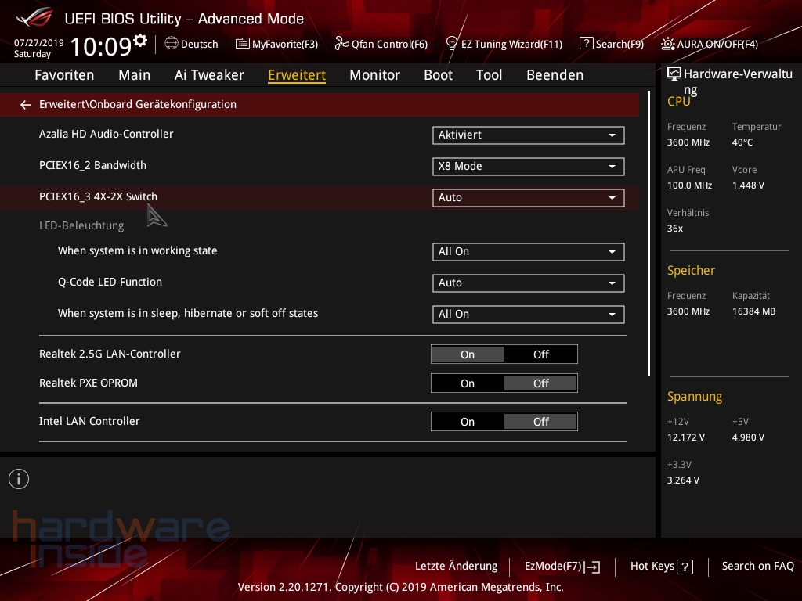802x601 pixels.
Task: Click the breadcrumb Erweitert\Onboard Gerätekonfiguration
Action: (x=138, y=104)
